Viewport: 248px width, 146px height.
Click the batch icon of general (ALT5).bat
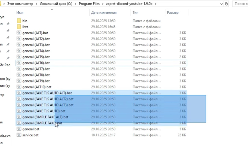click(x=19, y=57)
